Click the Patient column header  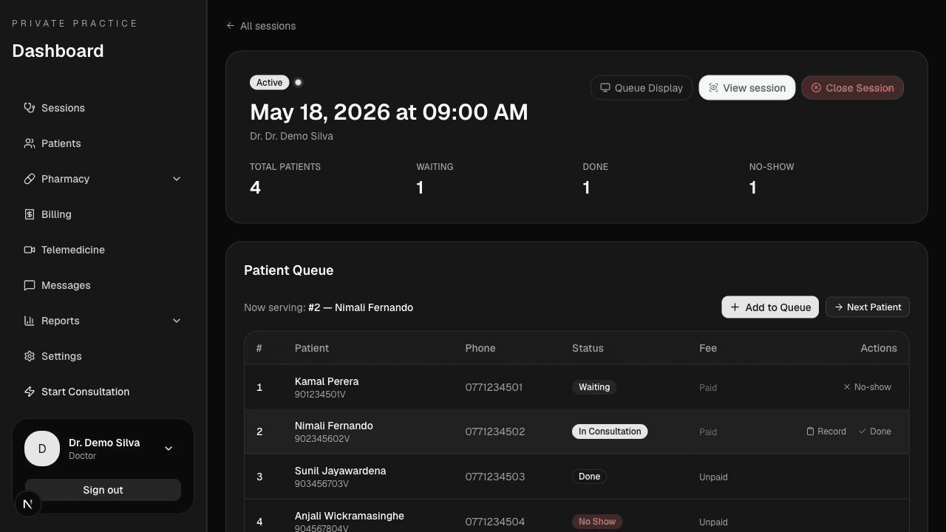point(312,348)
